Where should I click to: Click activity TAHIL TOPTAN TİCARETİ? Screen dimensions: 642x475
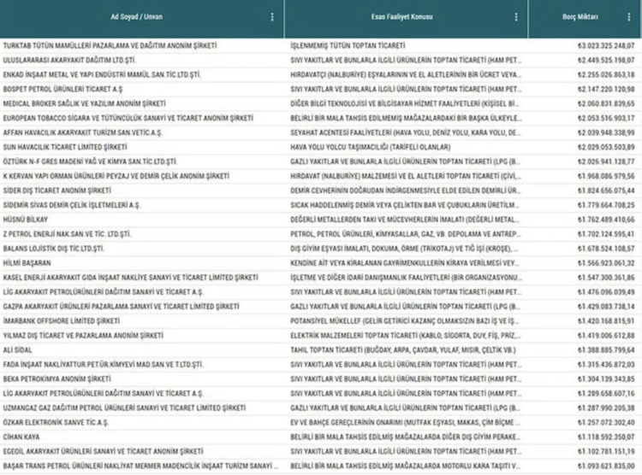pyautogui.click(x=403, y=350)
